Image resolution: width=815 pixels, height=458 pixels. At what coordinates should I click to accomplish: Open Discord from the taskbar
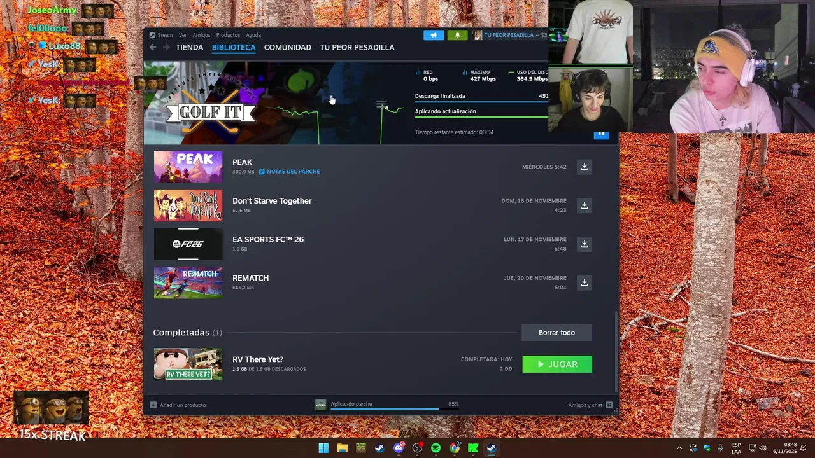[399, 448]
